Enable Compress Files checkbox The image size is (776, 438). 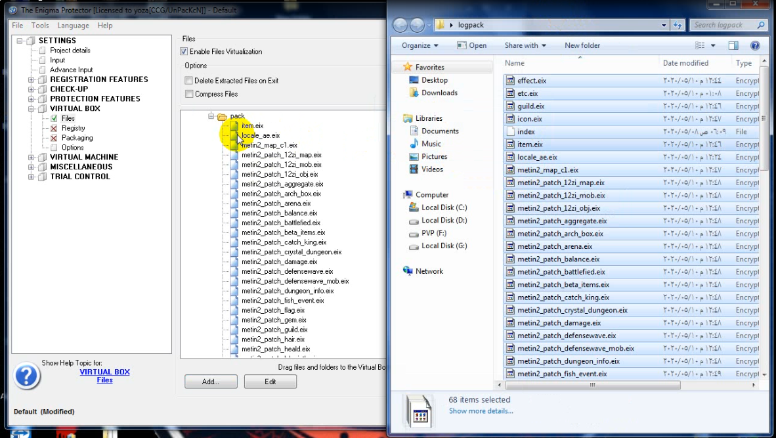point(188,94)
